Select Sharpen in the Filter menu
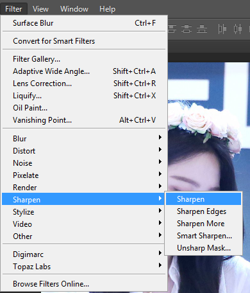Screen dimensions: 250x293 tap(83, 199)
